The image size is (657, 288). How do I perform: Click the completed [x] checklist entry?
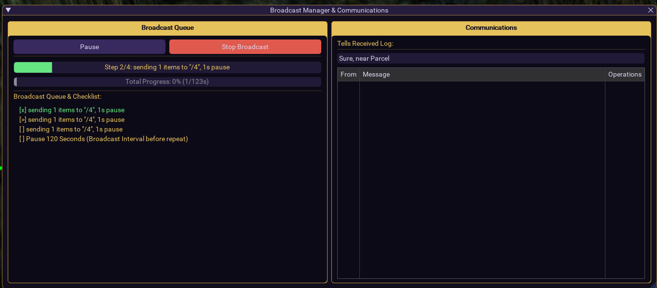(72, 110)
